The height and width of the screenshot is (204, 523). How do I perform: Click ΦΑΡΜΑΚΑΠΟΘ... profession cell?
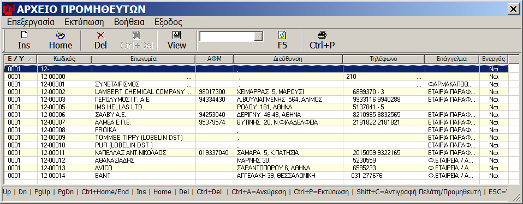coord(450,84)
